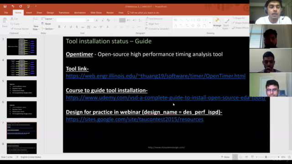Viewport: 292px width, 164px height.
Task: Click the Save icon in quick access toolbar
Action: click(x=5, y=6)
